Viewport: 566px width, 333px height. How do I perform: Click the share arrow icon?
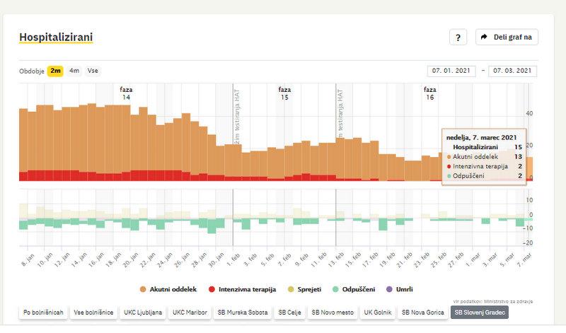485,37
